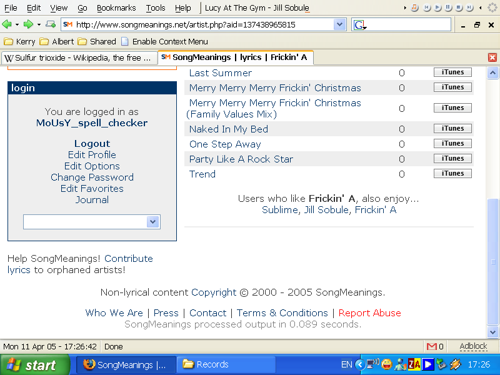This screenshot has width=500, height=375.
Task: Skip to previous track
Action: point(427,7)
